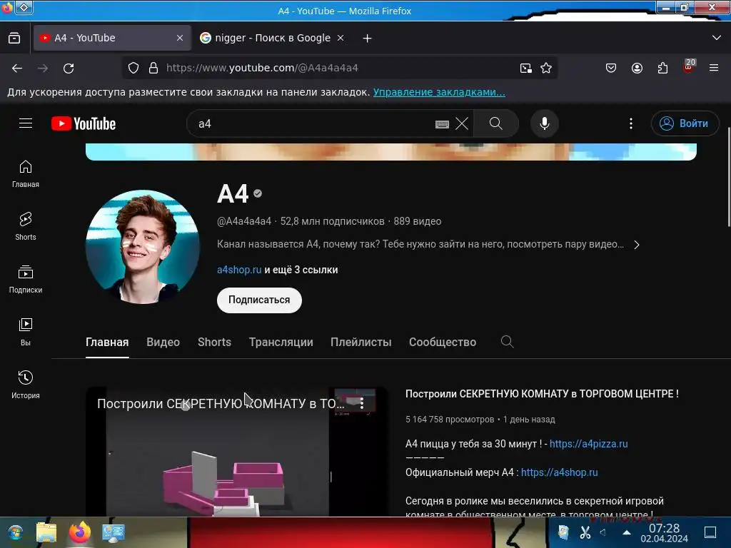
Task: Open the featured video three-dot menu
Action: pyautogui.click(x=362, y=404)
